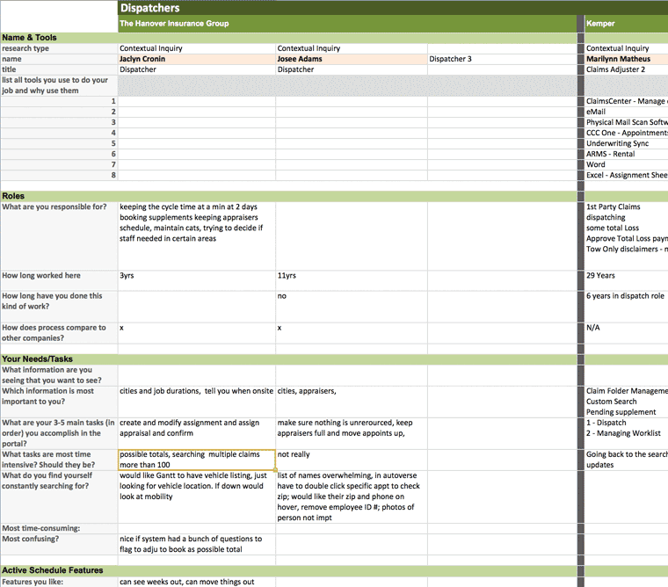This screenshot has width=668, height=587.
Task: Select the research type row label
Action: coord(59,48)
